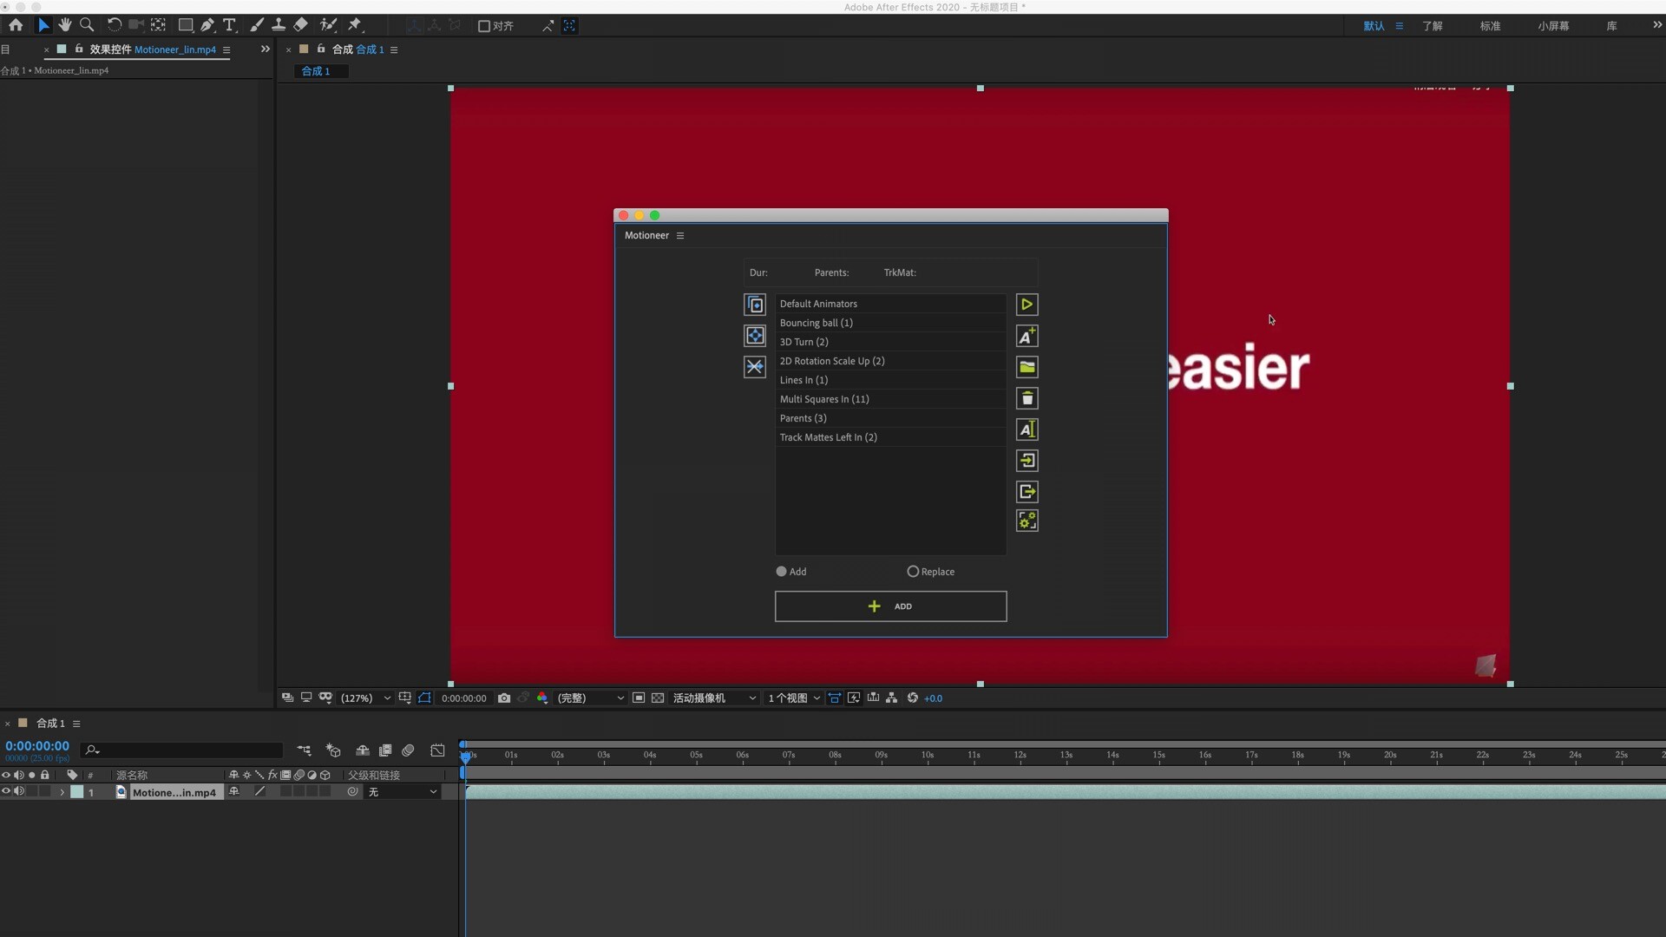
Task: Select the Hand tool
Action: click(65, 25)
